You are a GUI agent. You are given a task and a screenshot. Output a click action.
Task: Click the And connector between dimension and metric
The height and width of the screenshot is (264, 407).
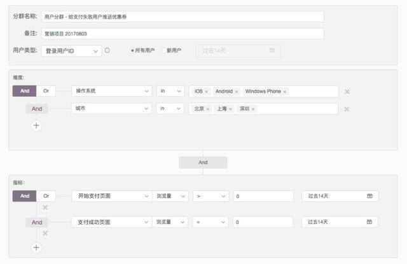tap(203, 162)
